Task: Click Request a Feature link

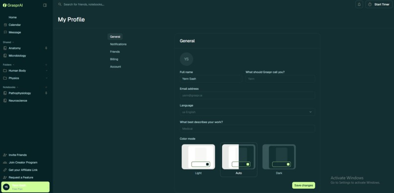Action: [21, 177]
